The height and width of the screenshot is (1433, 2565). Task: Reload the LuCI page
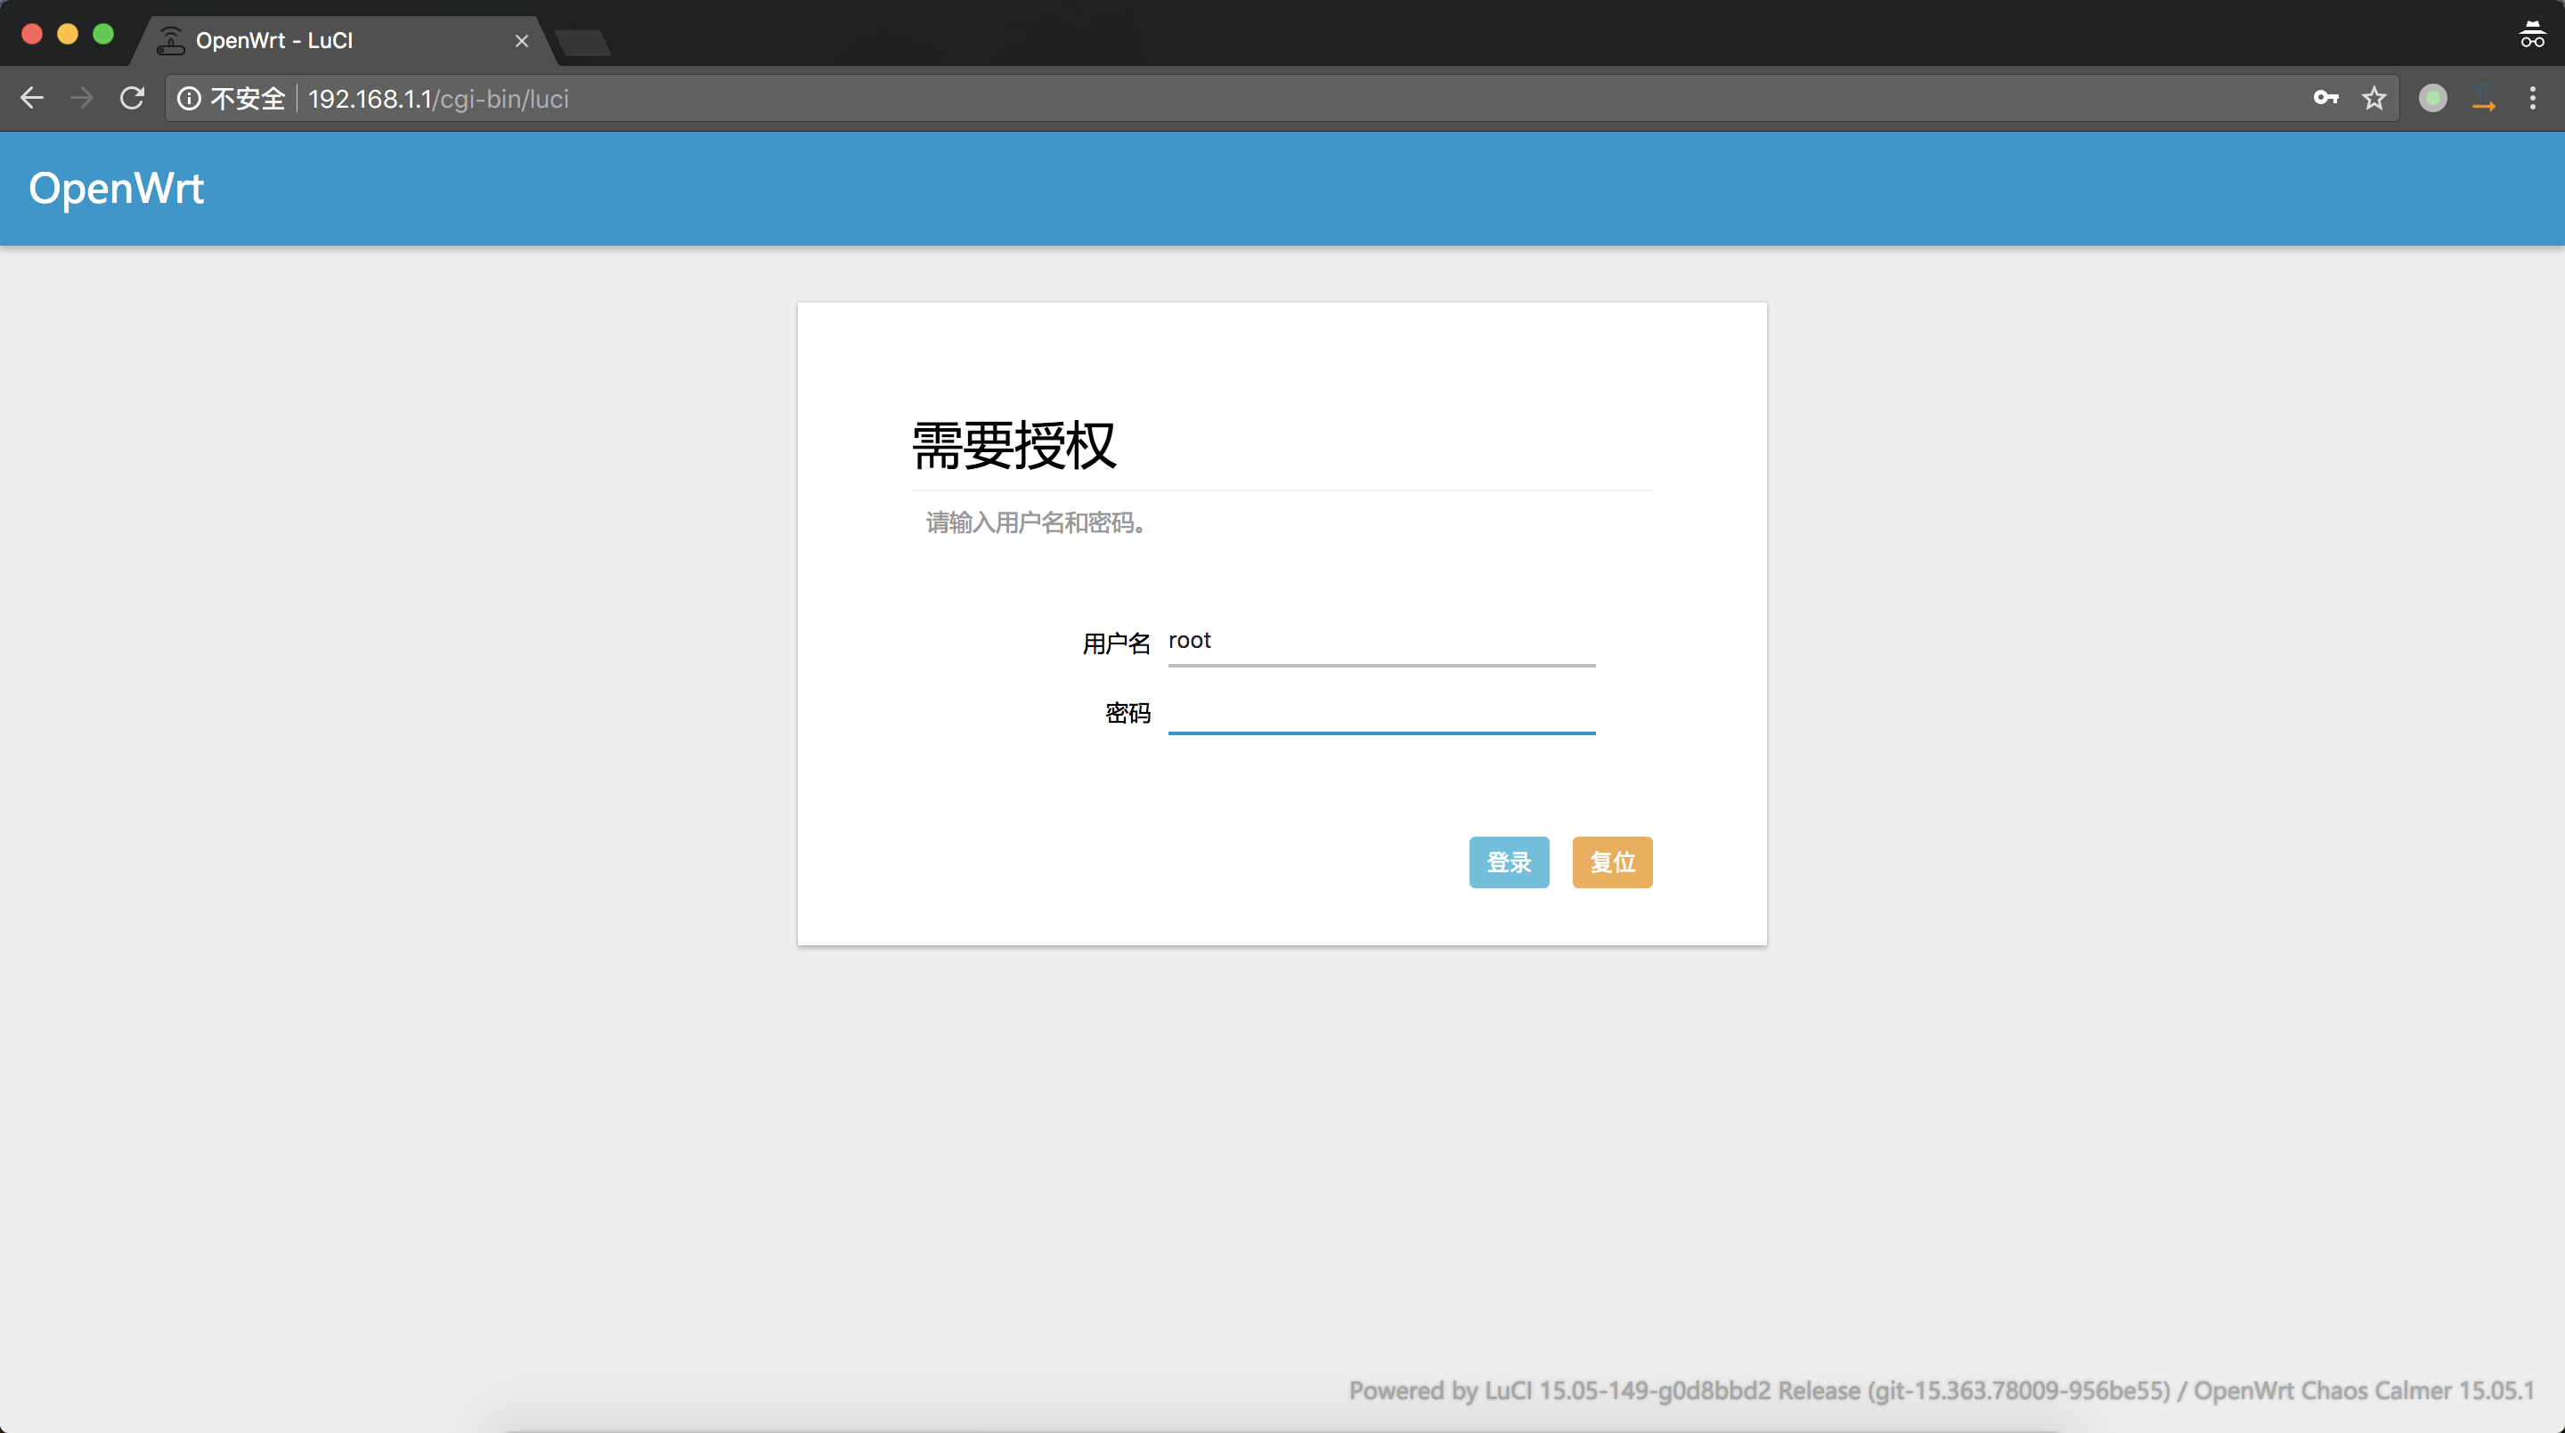(x=132, y=98)
